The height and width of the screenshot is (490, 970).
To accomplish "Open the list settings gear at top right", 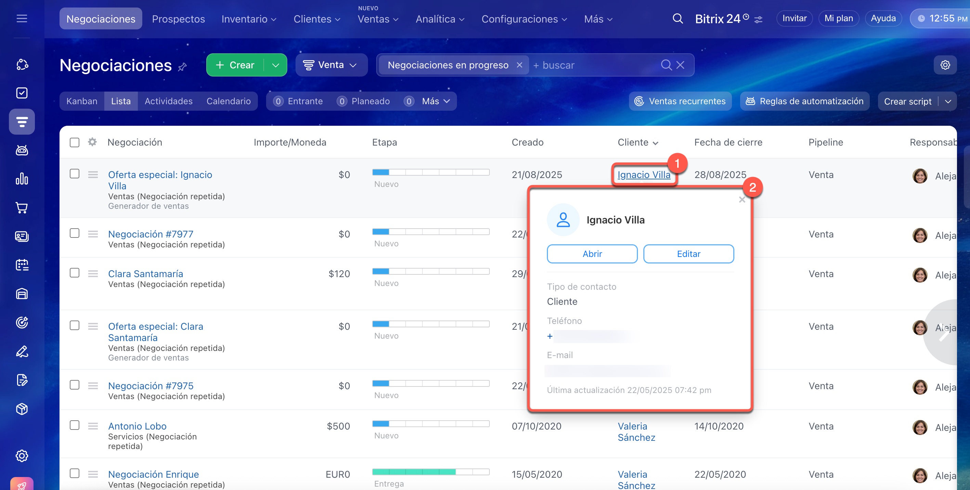I will (x=945, y=65).
